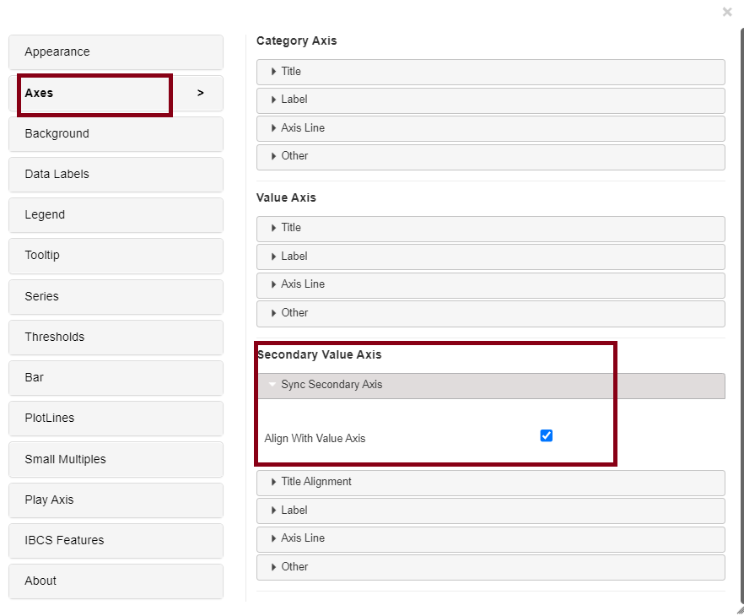
Task: Go to Thresholds settings
Action: tap(116, 338)
